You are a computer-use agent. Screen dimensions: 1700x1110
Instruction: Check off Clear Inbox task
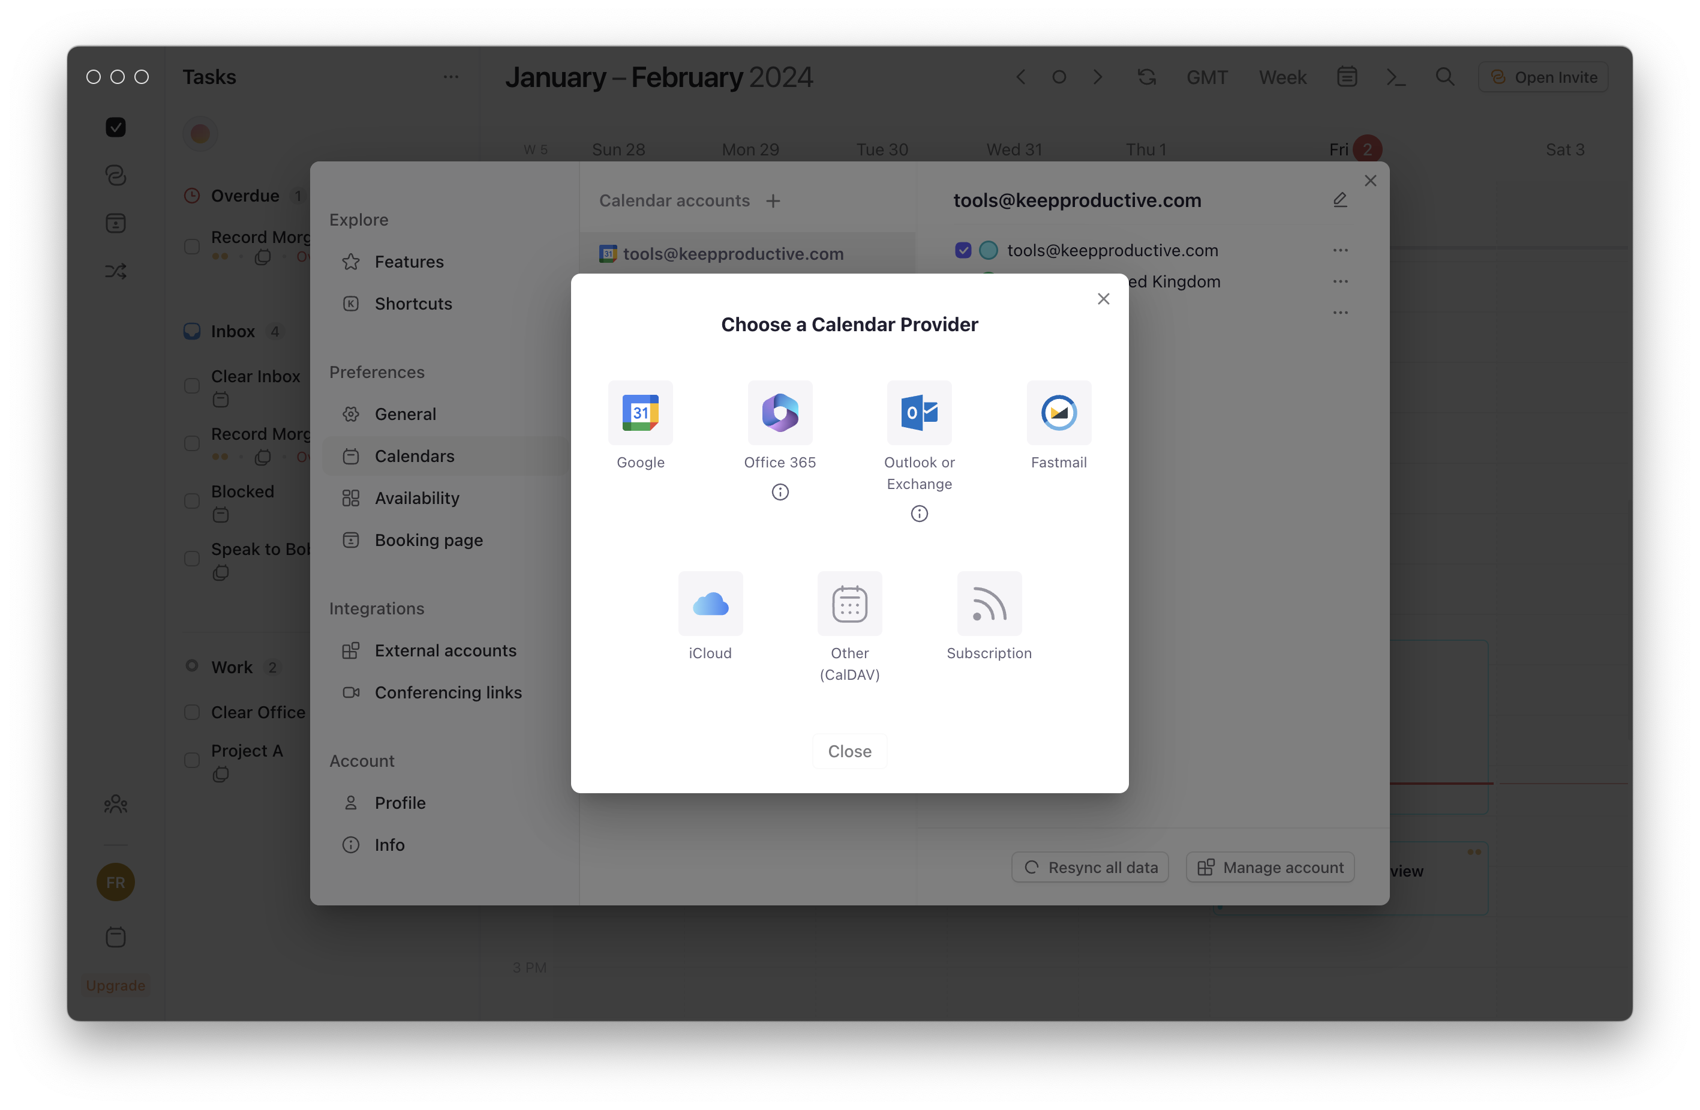point(192,386)
